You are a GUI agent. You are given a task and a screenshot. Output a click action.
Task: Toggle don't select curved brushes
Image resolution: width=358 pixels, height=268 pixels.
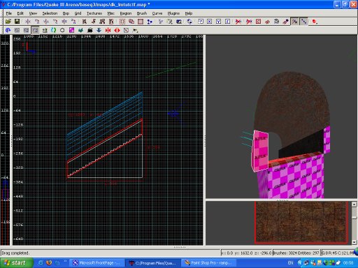click(249, 22)
